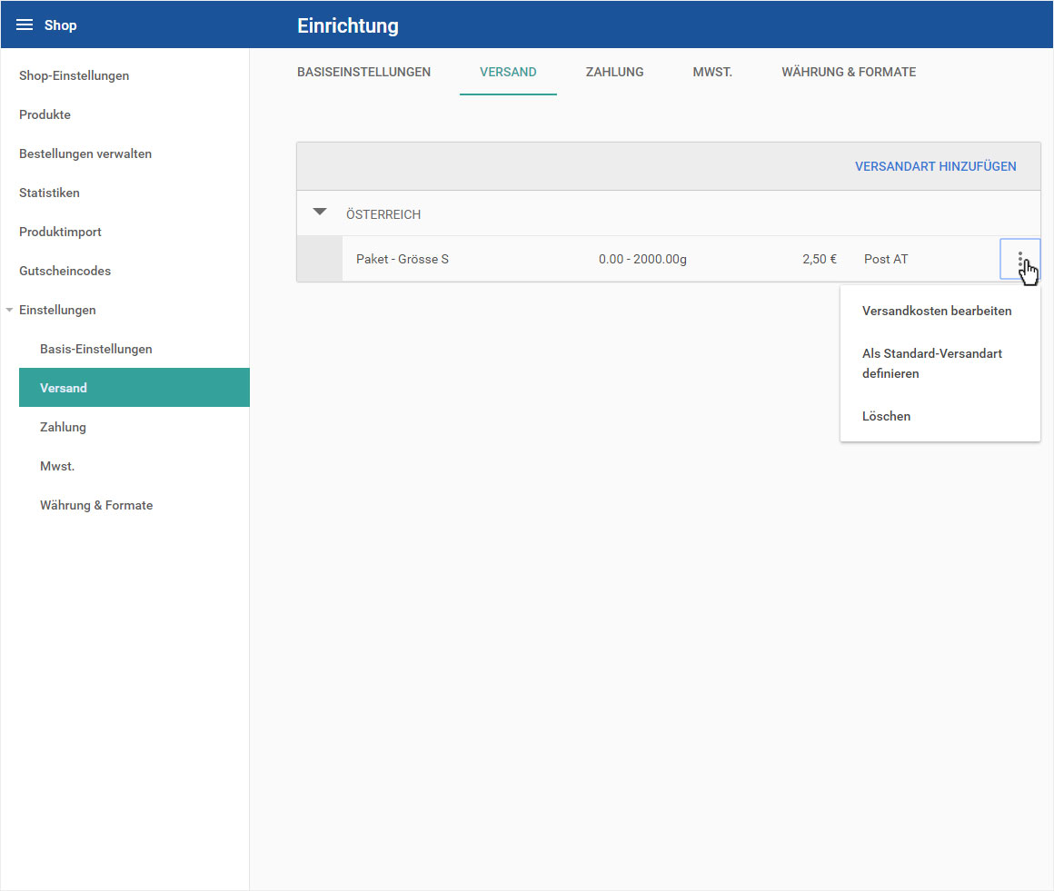
Task: Click the grey handle left of Paket row
Action: [319, 259]
